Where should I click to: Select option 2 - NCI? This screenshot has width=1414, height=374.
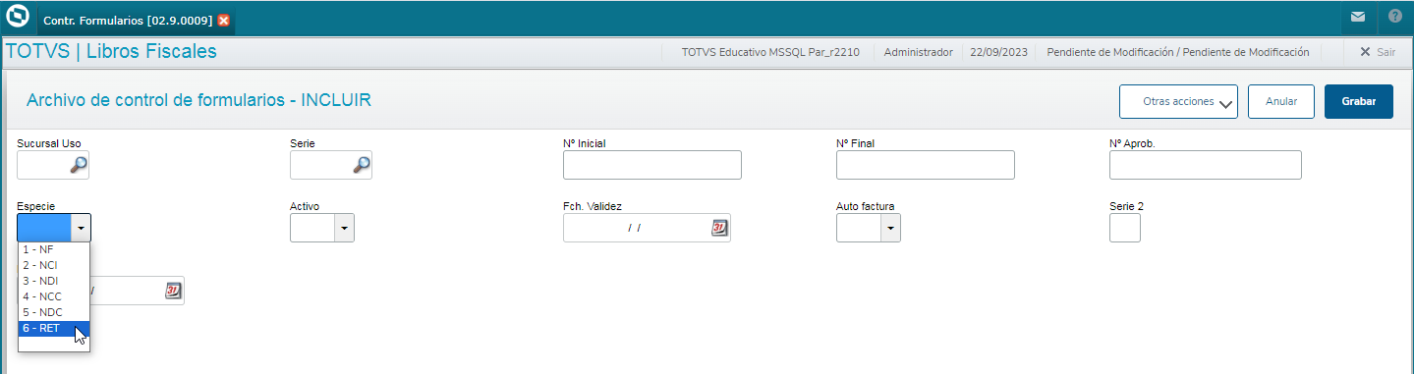(54, 265)
